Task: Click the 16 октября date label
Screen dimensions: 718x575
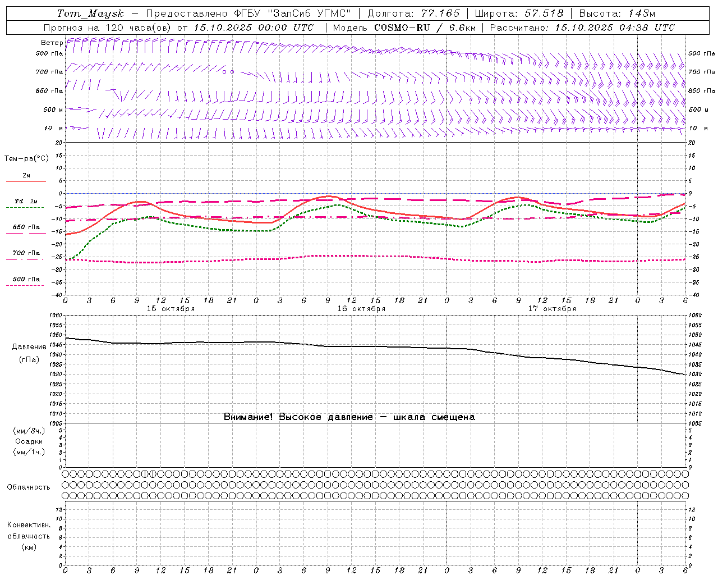Action: (361, 309)
